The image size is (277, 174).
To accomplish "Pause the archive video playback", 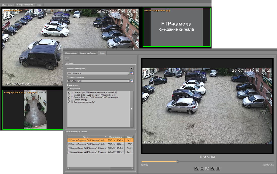I will pyautogui.click(x=207, y=169).
